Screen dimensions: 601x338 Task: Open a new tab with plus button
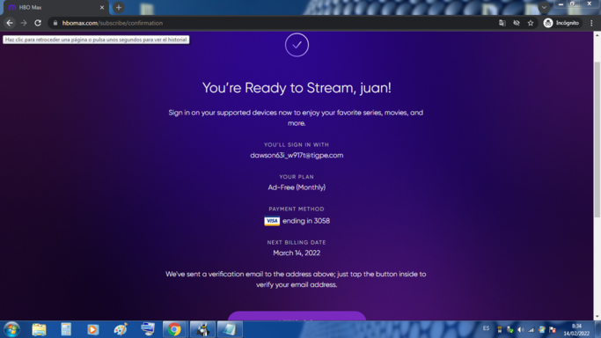(119, 7)
